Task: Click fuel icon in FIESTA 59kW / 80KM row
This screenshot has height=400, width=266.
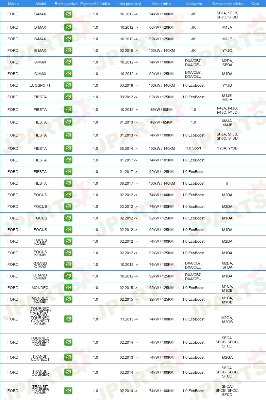Action: pos(68,110)
